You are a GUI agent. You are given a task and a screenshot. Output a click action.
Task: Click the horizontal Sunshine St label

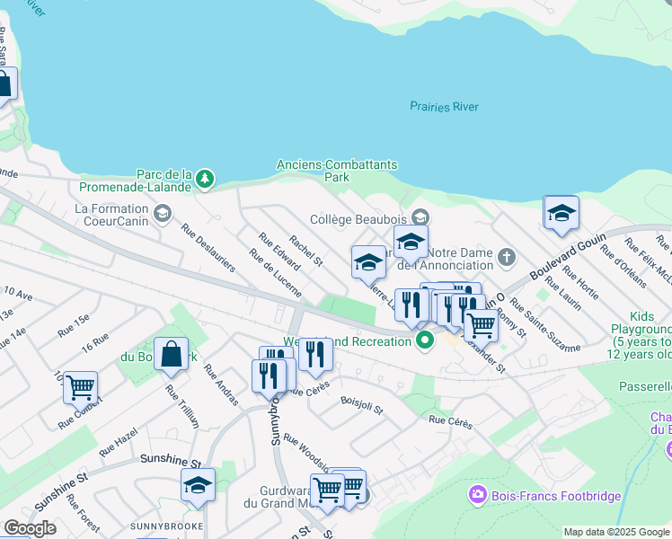(171, 461)
